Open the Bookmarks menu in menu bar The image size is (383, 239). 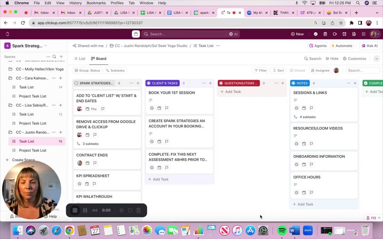(x=96, y=3)
